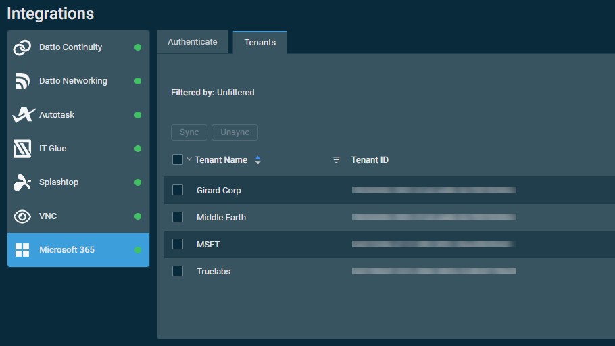The width and height of the screenshot is (615, 346).
Task: Click the Unsync button
Action: pos(235,132)
